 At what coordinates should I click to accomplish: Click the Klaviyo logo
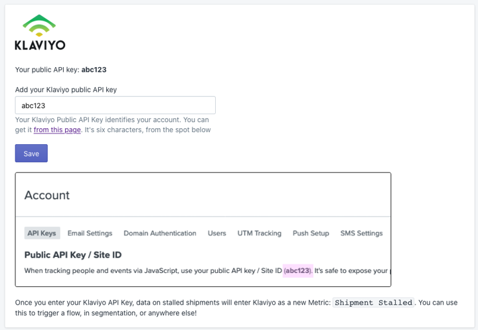[40, 33]
